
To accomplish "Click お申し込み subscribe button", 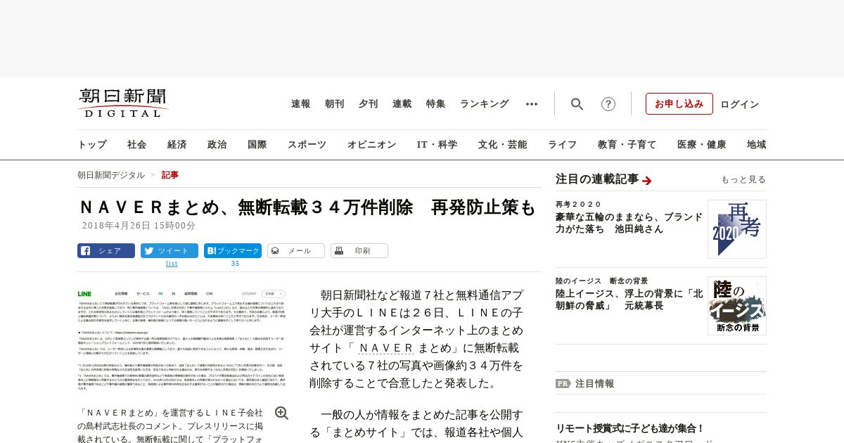I will [x=679, y=104].
